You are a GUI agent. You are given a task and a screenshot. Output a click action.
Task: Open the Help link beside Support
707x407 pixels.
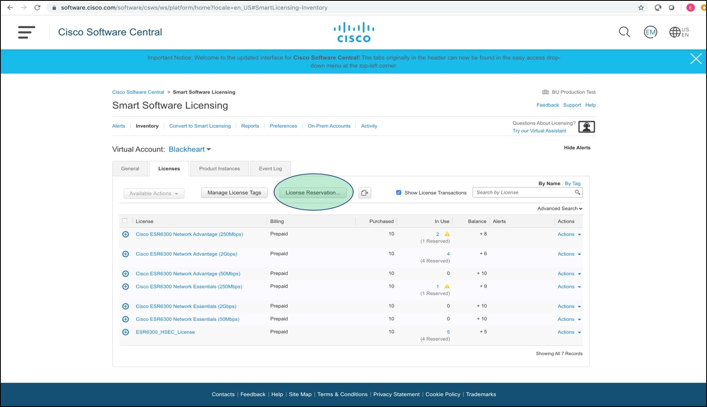coord(590,105)
